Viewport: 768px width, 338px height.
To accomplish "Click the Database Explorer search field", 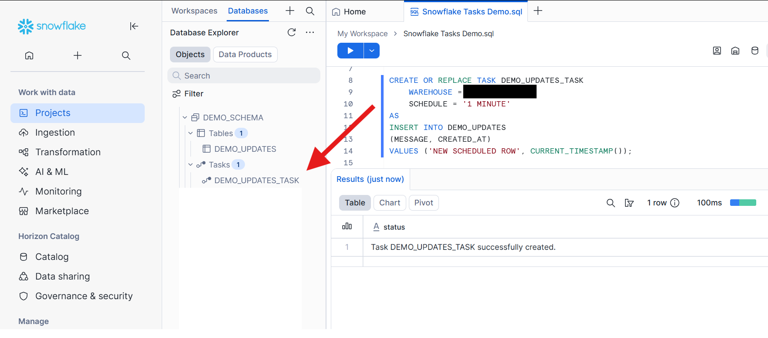I will click(x=244, y=75).
